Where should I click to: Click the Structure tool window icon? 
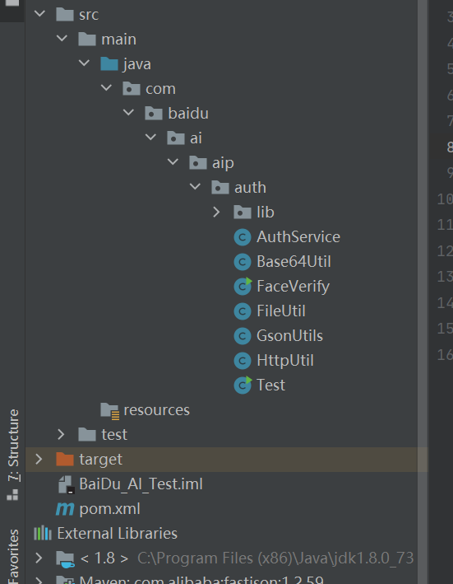[12, 495]
